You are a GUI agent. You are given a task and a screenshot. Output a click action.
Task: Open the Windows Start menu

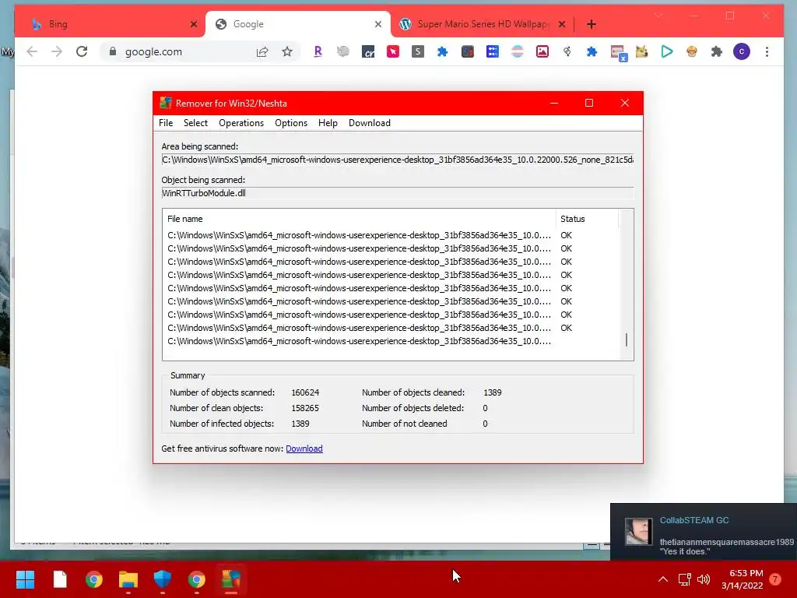(26, 579)
